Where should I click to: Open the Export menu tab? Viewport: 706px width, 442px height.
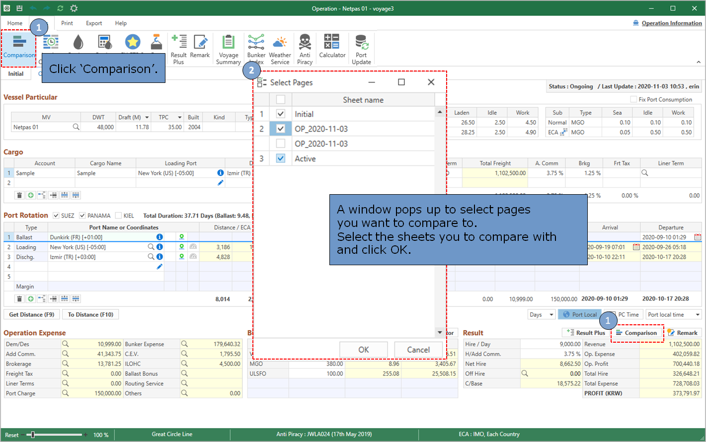[94, 23]
